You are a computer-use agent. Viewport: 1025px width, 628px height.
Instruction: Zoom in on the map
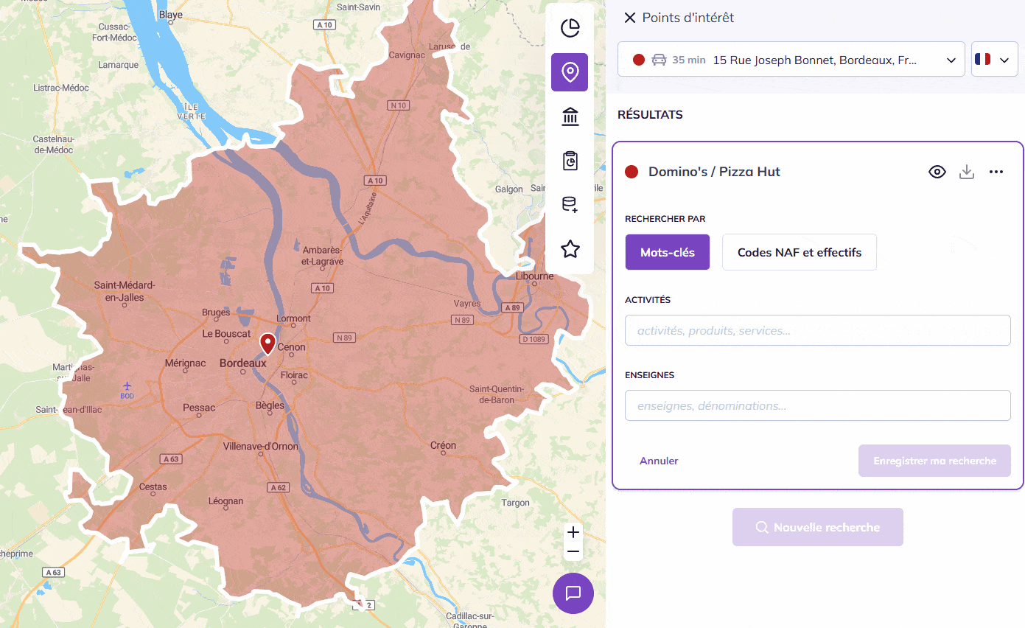[x=573, y=532]
